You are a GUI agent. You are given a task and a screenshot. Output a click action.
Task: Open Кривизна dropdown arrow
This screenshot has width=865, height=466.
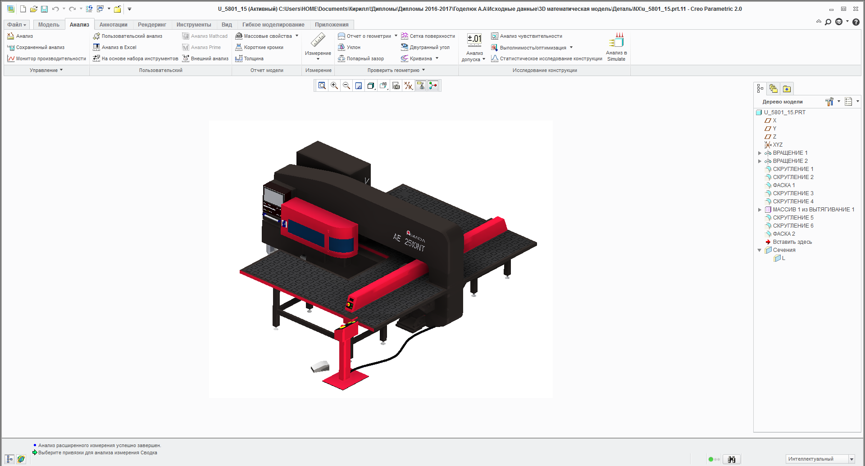coord(437,58)
